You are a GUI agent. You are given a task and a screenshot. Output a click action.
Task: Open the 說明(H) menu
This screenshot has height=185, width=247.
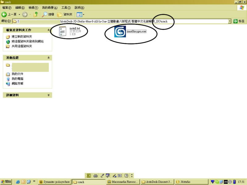pos(79,7)
